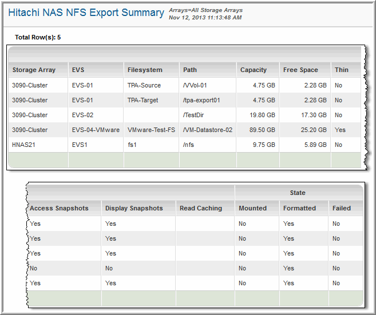
Task: Select the Path column header
Action: tap(190, 70)
